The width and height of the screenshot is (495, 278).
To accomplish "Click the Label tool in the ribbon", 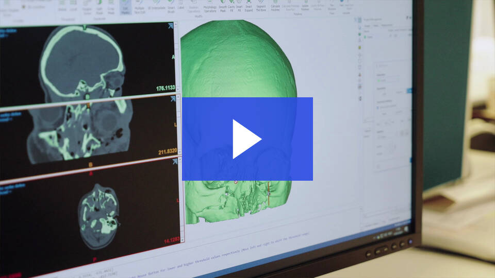I will [181, 5].
